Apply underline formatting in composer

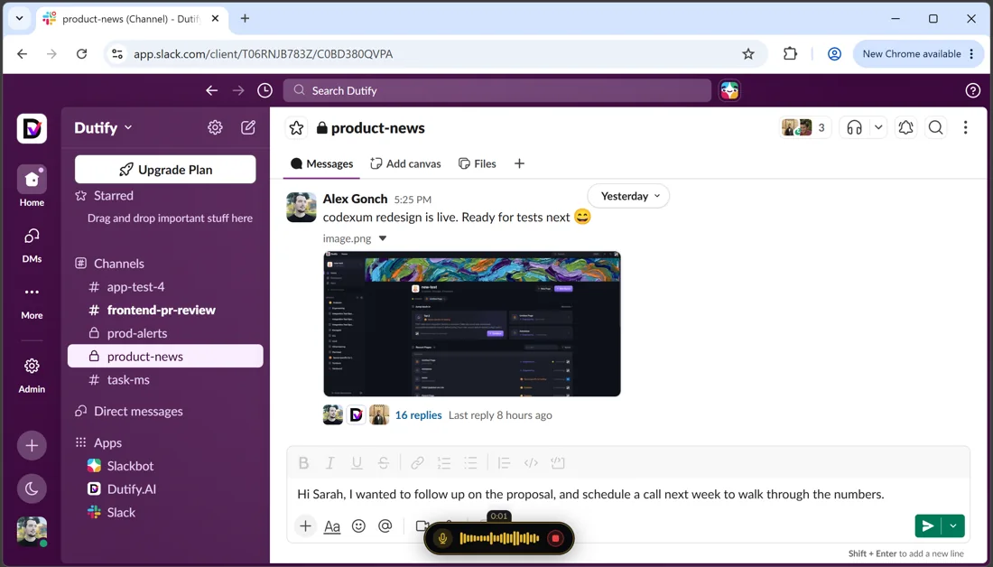click(357, 463)
